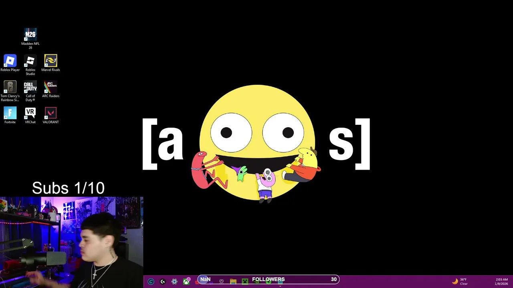
Task: Open the Minecraft creeper taskbar icon
Action: [245, 282]
